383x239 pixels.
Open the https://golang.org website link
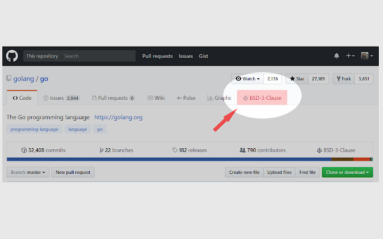118,117
